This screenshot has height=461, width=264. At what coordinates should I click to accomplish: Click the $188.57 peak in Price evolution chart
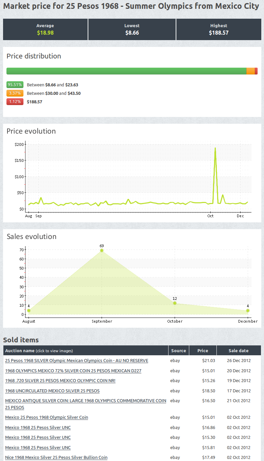[215, 148]
